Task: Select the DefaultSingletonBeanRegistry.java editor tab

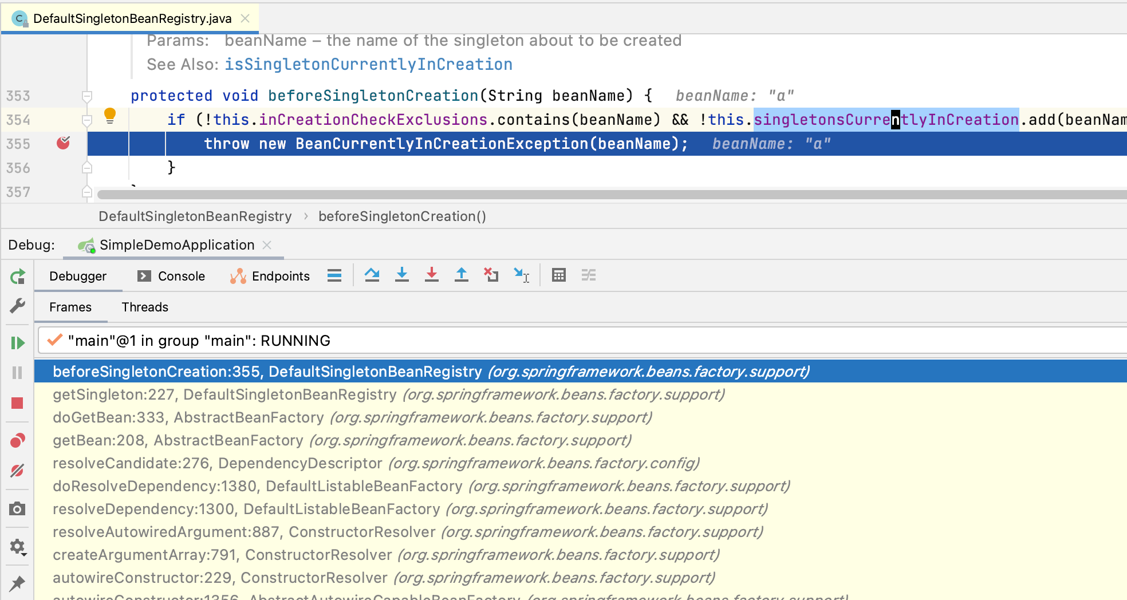Action: coord(130,18)
